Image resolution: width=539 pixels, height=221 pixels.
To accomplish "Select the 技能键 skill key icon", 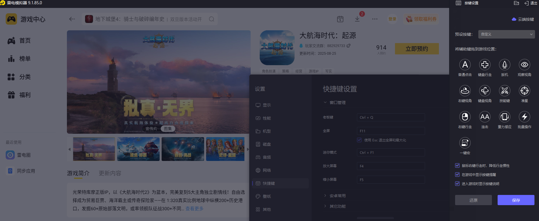I will click(504, 91).
